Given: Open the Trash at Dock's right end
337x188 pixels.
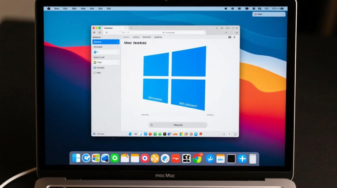Looking at the screenshot, I should point(253,159).
